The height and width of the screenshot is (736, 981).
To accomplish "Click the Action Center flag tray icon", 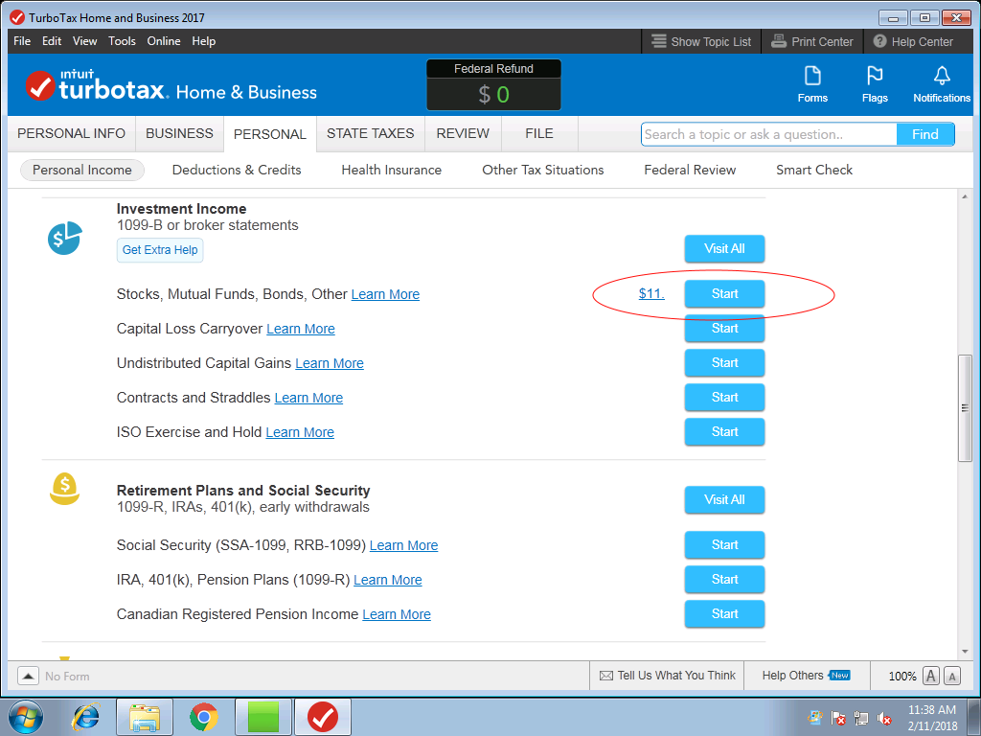I will [x=838, y=719].
